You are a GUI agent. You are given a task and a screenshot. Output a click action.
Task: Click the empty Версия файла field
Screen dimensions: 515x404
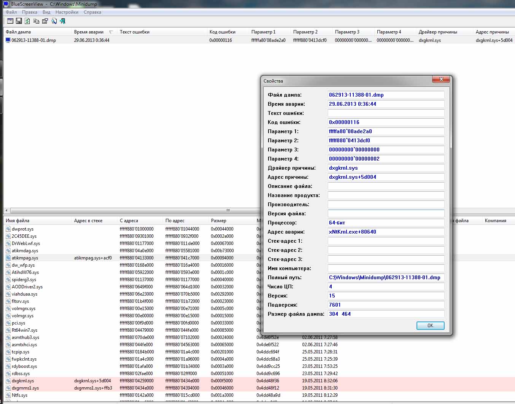(386, 213)
